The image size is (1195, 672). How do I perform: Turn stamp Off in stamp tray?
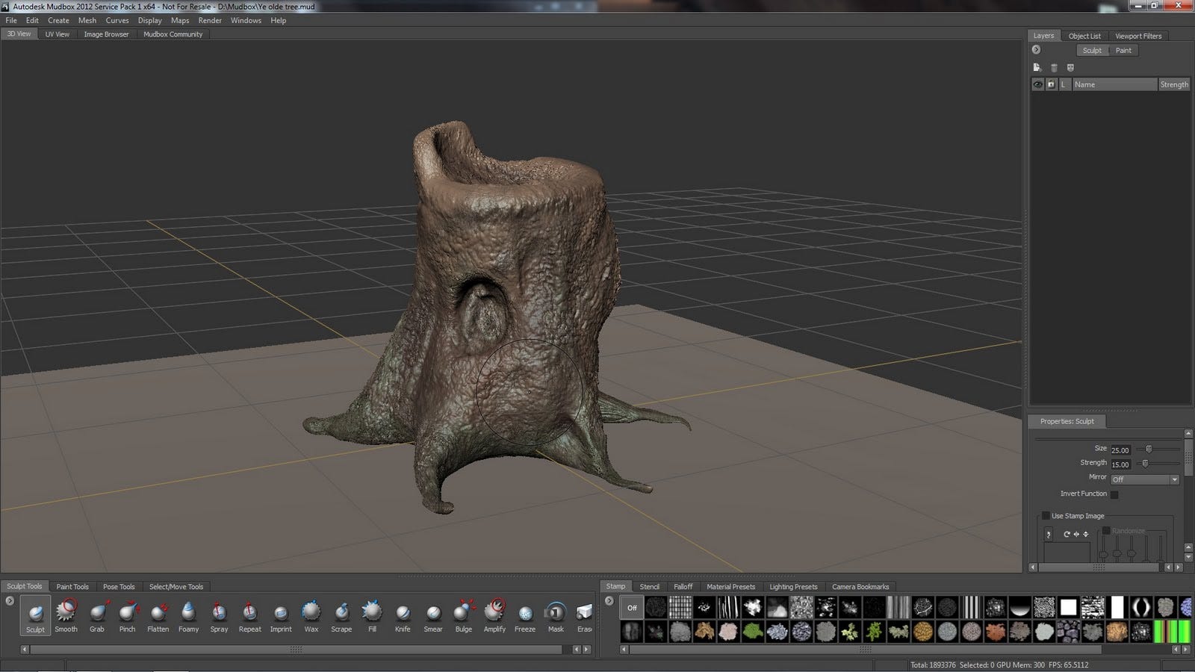632,608
